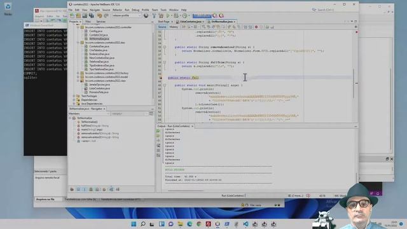Screen dimensions: 407x229
Task: Click the Profile Project clock icon
Action: pos(184,15)
